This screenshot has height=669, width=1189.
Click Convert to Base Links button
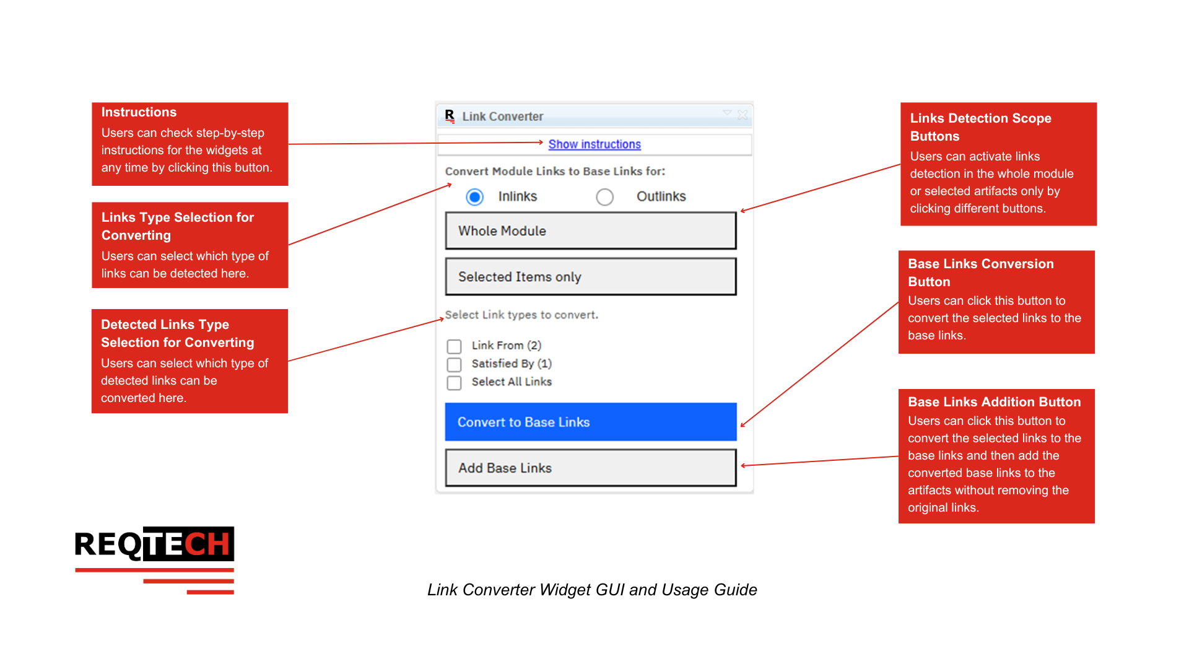591,422
